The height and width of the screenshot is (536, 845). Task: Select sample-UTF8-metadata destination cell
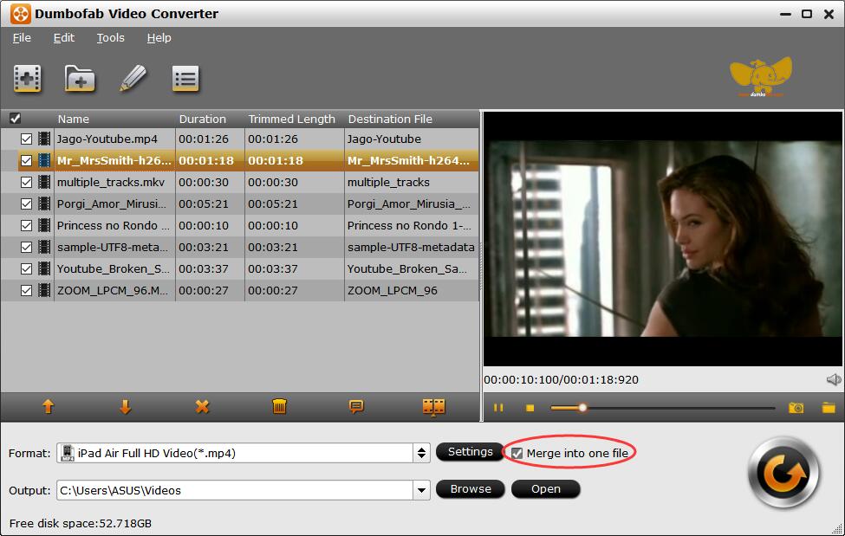point(411,248)
